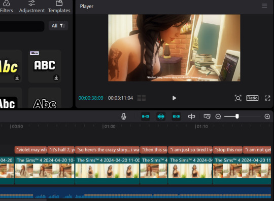
Task: Toggle main track magnet
Action: pyautogui.click(x=146, y=116)
